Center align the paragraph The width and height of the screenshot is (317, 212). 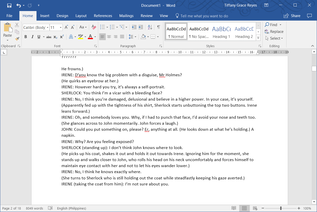pos(109,37)
